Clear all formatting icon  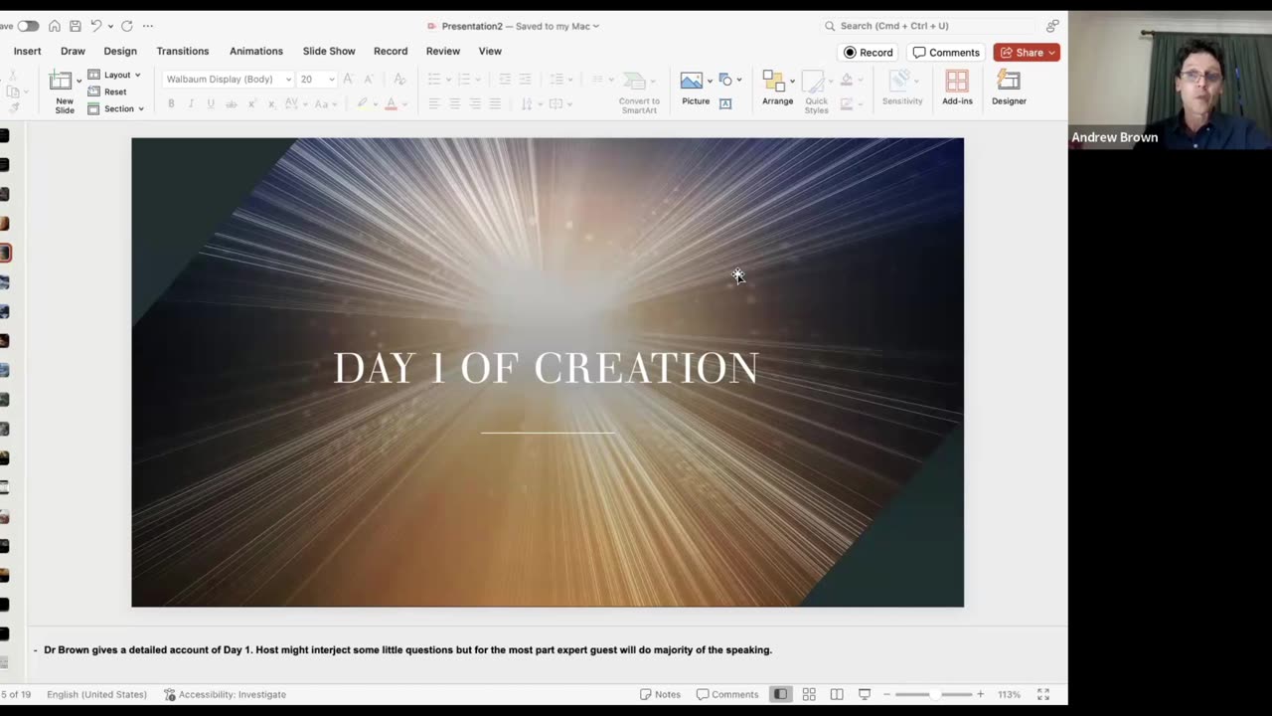399,79
